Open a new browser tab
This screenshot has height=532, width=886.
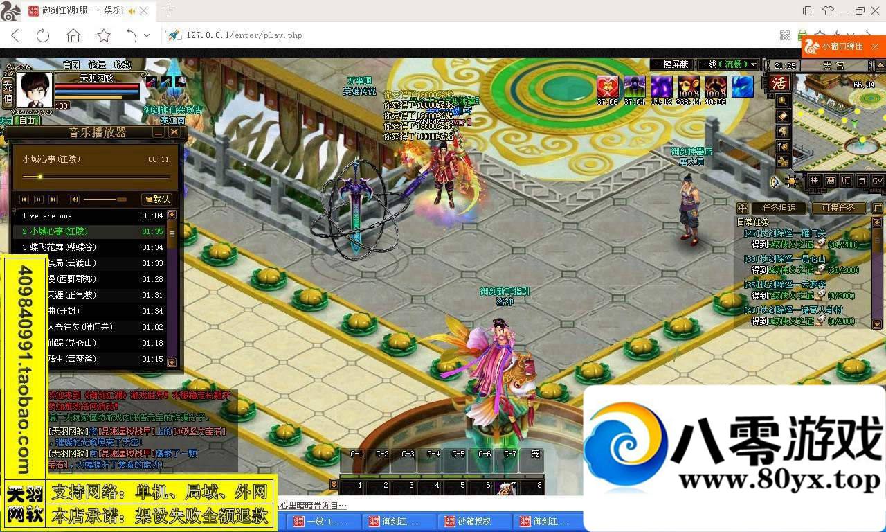168,10
